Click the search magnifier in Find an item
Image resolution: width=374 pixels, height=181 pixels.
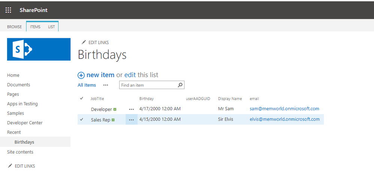pos(180,85)
